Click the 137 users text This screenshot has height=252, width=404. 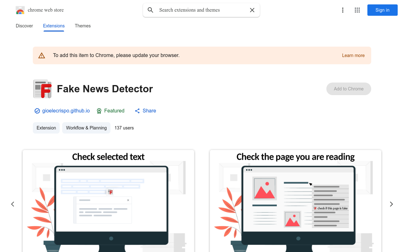click(124, 128)
